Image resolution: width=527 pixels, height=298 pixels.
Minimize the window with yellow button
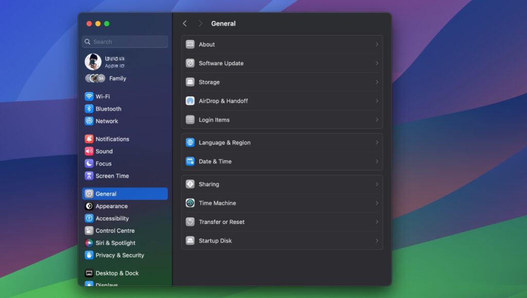tap(98, 24)
